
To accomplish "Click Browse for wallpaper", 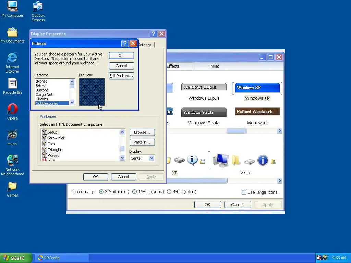I will 142,132.
